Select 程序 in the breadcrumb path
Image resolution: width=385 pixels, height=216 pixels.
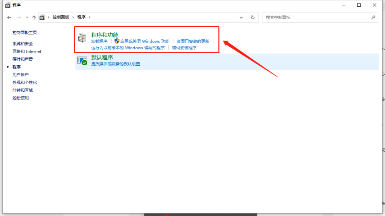point(82,17)
